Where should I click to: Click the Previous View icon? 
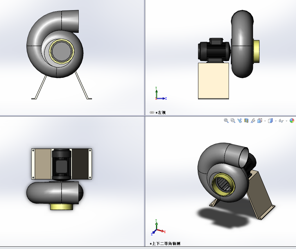239,121
